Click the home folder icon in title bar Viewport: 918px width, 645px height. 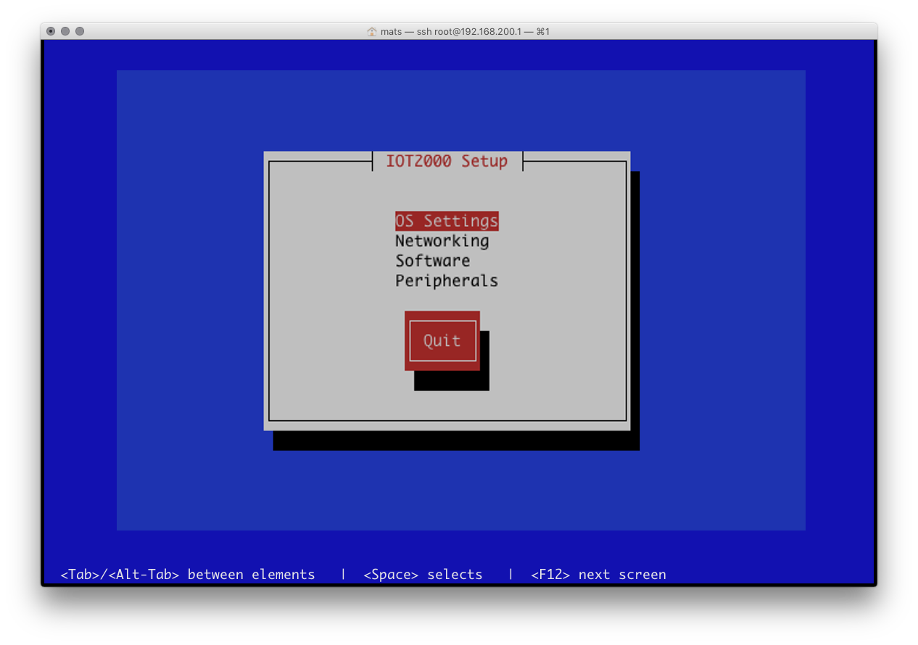372,32
